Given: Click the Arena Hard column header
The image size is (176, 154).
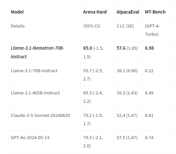Looking at the screenshot, I should point(95,12).
